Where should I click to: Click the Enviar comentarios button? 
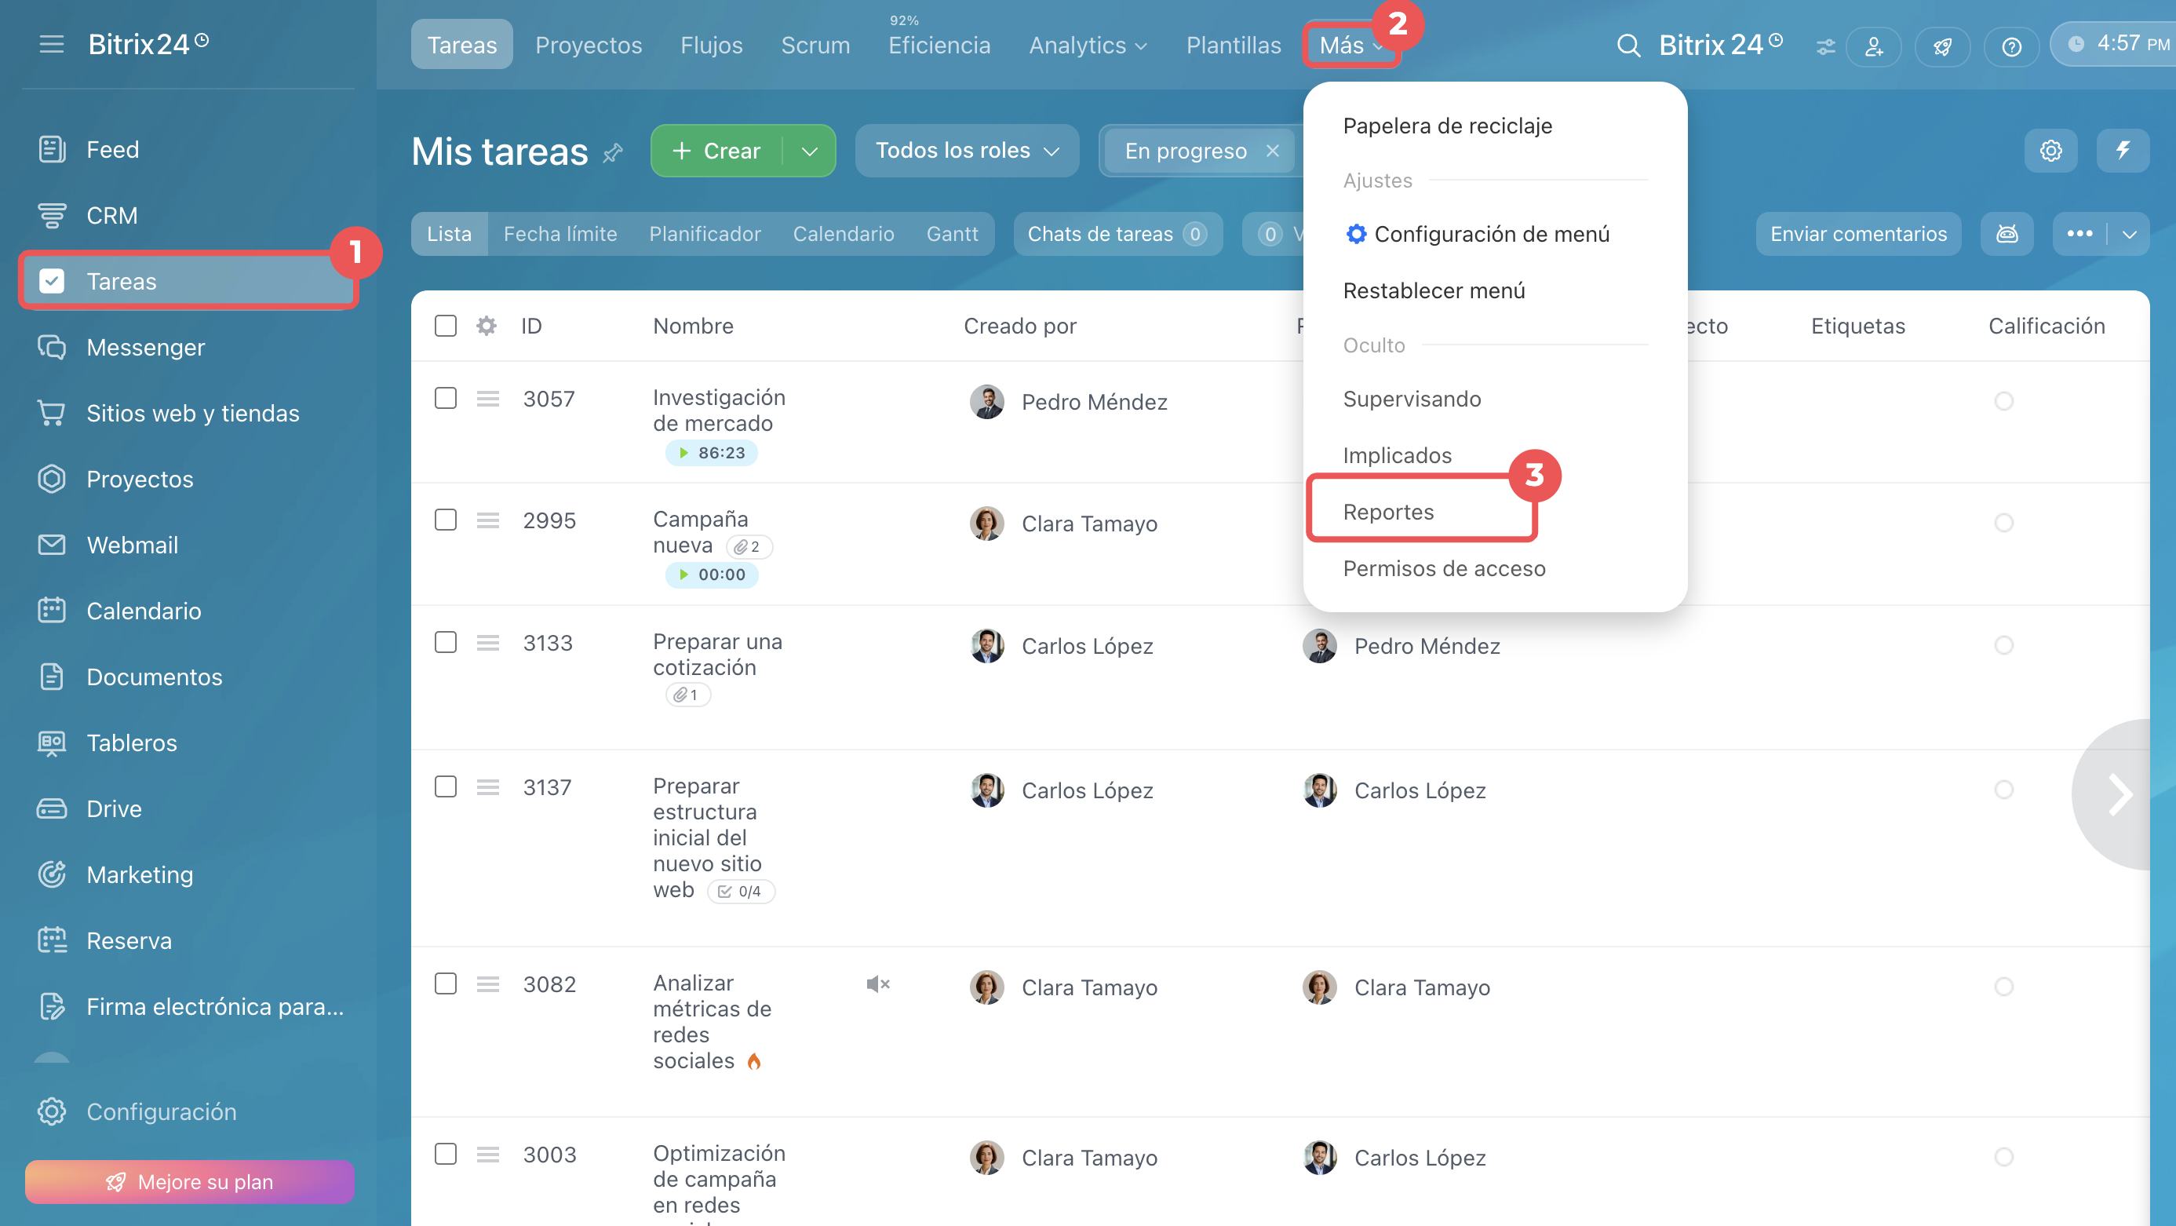[x=1858, y=234]
